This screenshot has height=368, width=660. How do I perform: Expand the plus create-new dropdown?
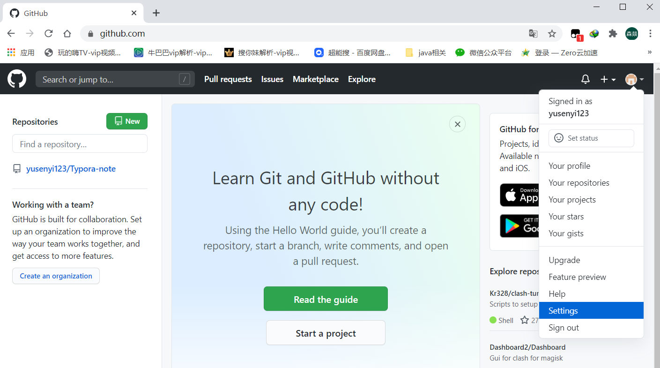coord(608,79)
